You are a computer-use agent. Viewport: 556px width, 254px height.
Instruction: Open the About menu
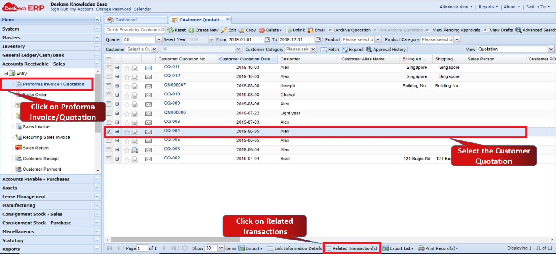[512, 7]
